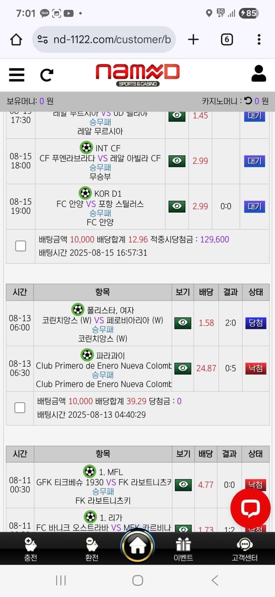275x597 pixels.
Task: View details for FC 안양 match
Action: pos(177,206)
